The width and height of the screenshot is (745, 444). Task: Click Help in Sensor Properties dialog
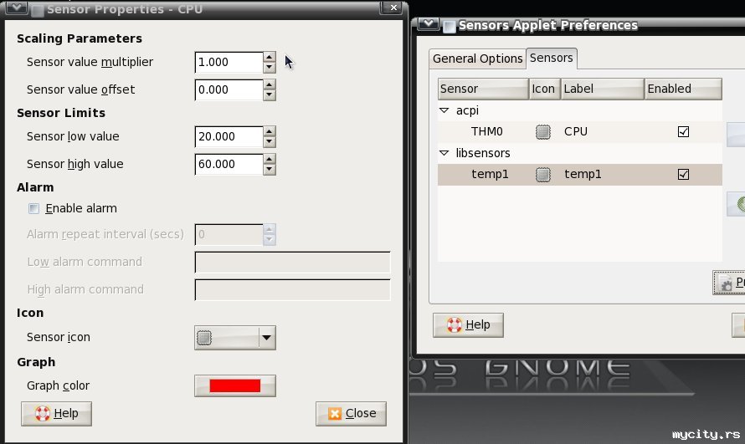point(57,414)
